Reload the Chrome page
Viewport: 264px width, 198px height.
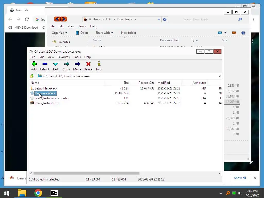[x=27, y=19]
